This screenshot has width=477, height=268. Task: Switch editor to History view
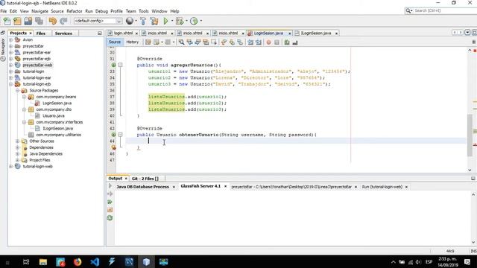click(x=133, y=42)
